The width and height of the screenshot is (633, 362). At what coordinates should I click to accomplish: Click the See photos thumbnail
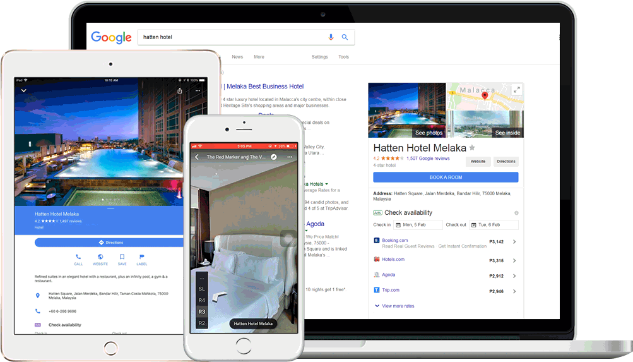tap(407, 111)
